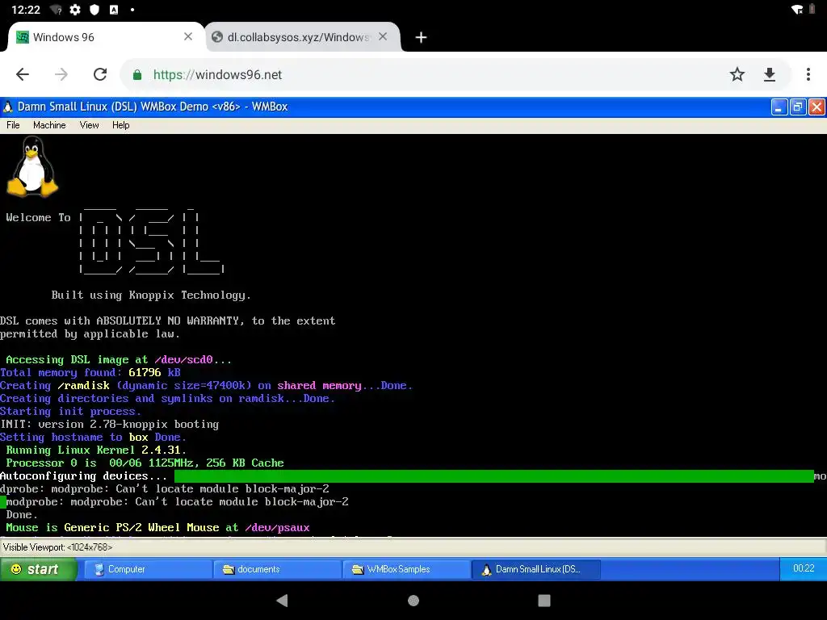The image size is (827, 620).
Task: Open browser downloads arrow icon
Action: pos(770,74)
